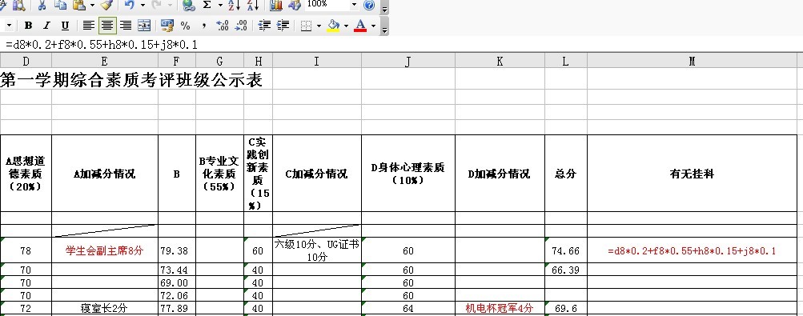Select cell 机电杯冠军4分
Image resolution: width=803 pixels, height=316 pixels.
pos(500,308)
